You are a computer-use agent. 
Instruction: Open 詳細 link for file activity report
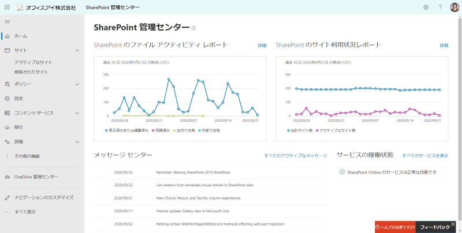(x=262, y=46)
